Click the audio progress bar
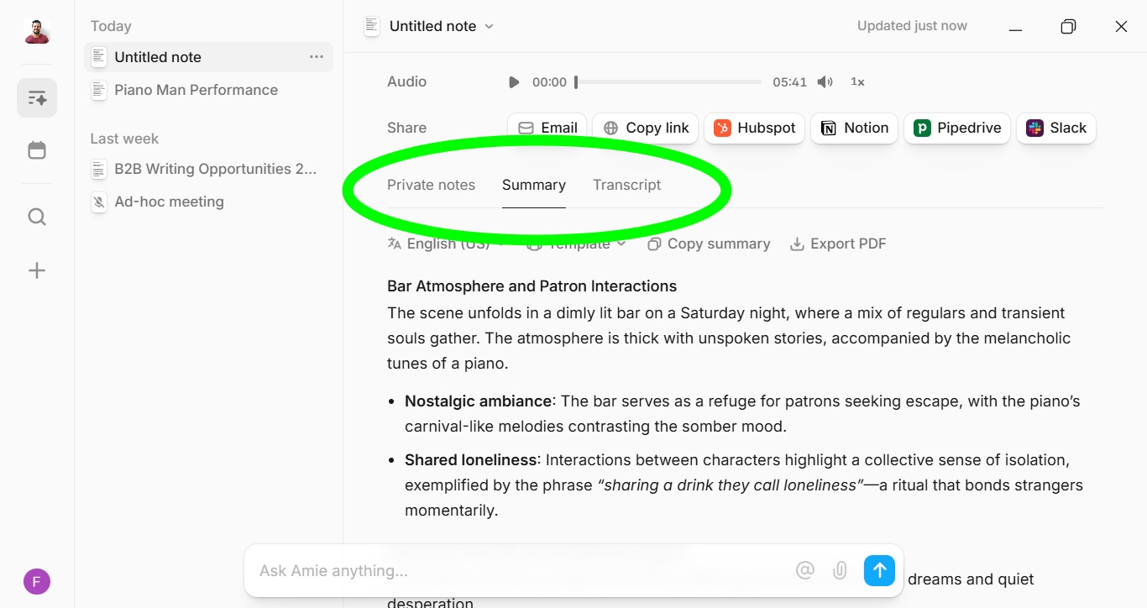 pos(668,82)
